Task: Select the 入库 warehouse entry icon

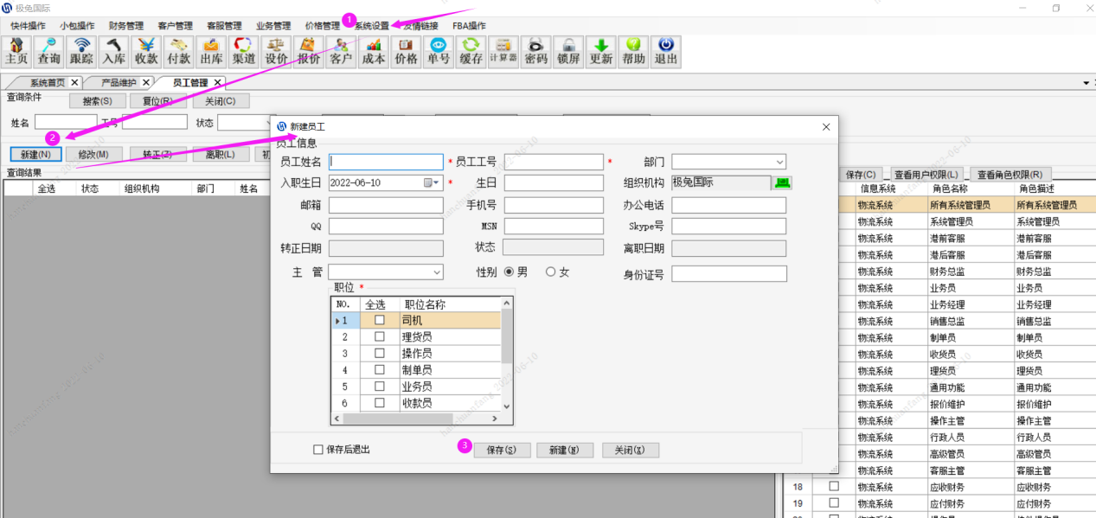Action: [112, 52]
